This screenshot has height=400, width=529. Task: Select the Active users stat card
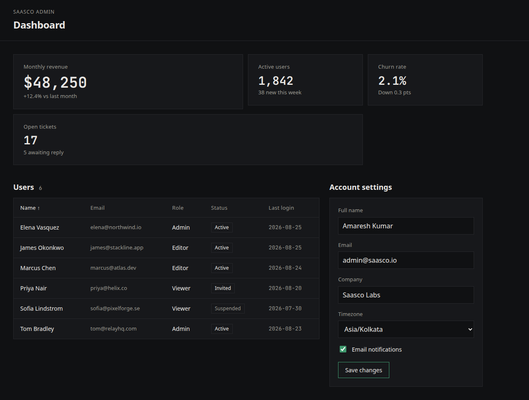pos(305,80)
